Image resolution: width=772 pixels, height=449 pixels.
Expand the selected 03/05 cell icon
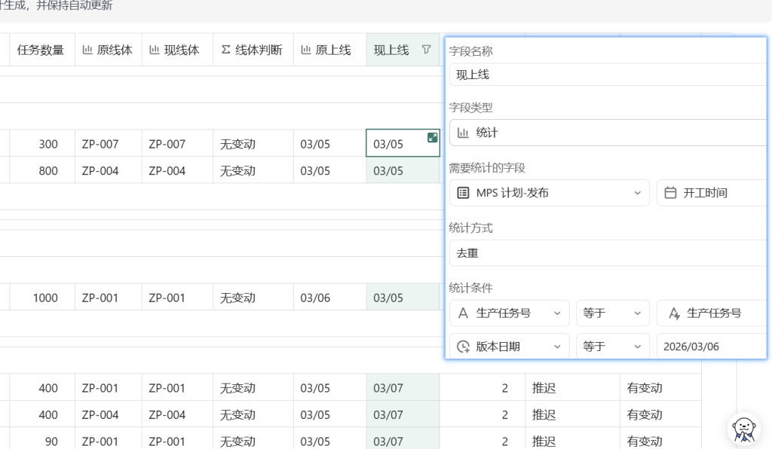coord(432,138)
